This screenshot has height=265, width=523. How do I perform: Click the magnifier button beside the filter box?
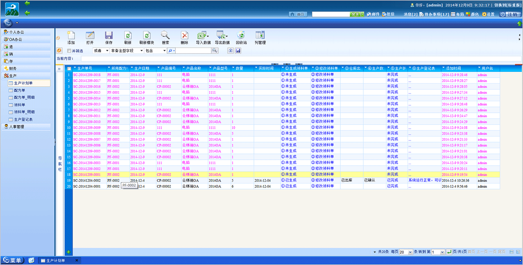tap(215, 51)
